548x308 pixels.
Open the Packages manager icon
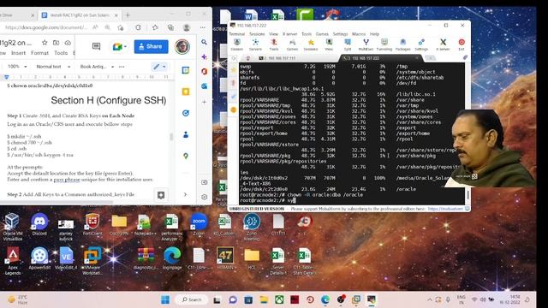402,44
